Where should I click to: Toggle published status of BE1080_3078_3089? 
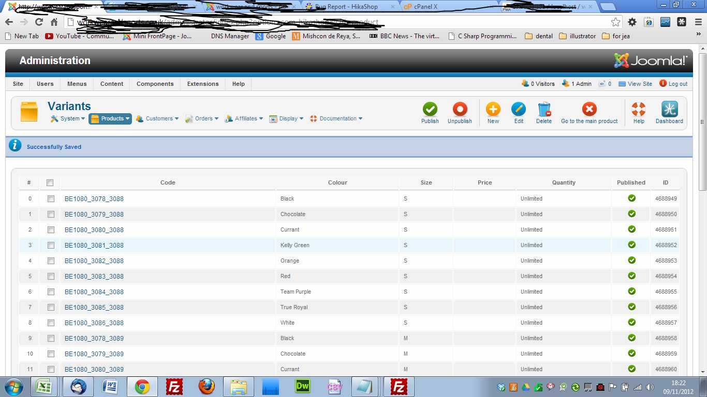pos(631,338)
